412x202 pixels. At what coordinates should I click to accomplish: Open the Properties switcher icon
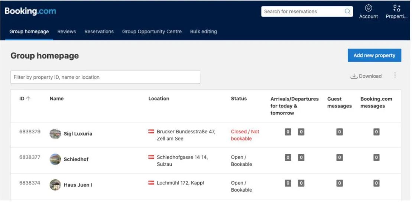(396, 8)
